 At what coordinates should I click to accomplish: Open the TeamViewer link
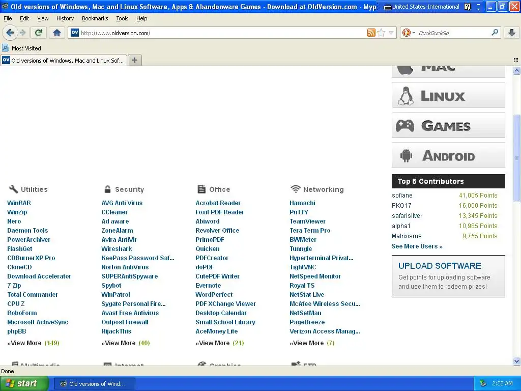point(307,221)
